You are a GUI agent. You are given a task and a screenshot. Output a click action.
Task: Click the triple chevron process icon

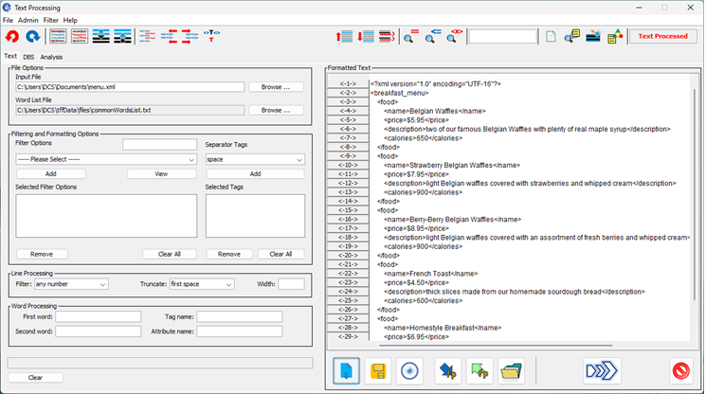click(602, 371)
